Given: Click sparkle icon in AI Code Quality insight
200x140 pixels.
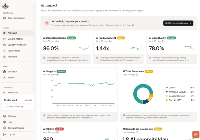Looking at the screenshot, I should [150, 58].
